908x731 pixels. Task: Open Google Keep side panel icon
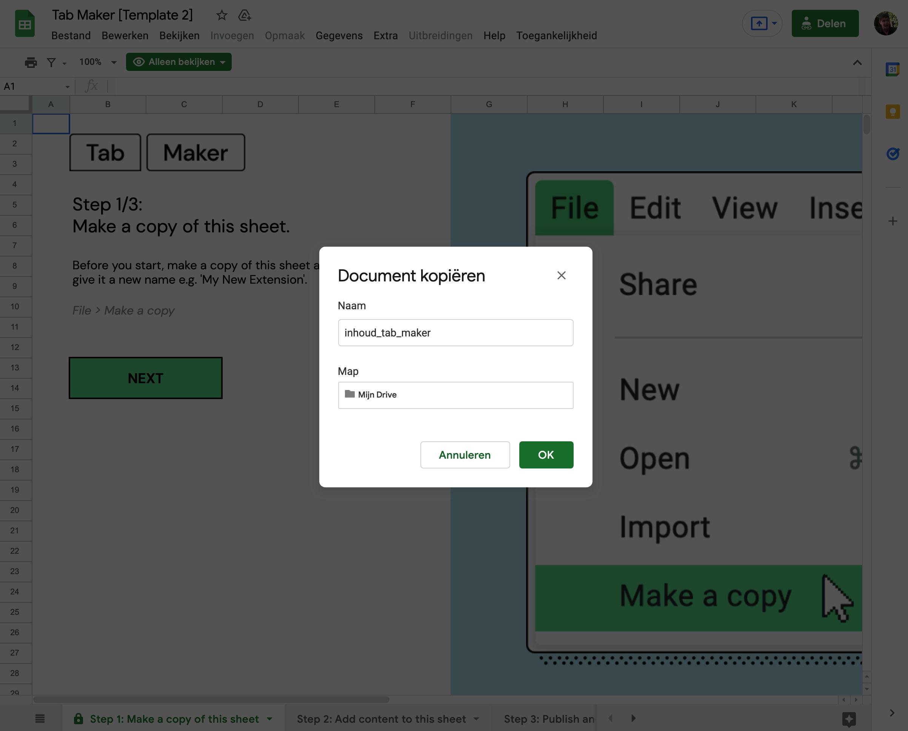pyautogui.click(x=893, y=112)
